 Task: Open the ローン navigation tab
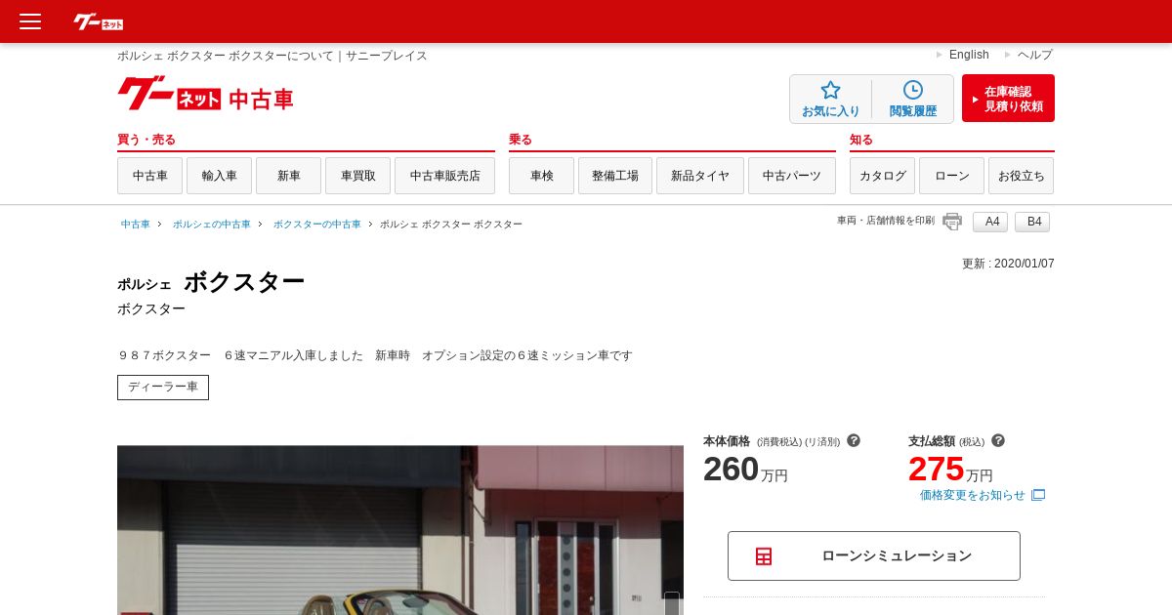click(x=951, y=176)
